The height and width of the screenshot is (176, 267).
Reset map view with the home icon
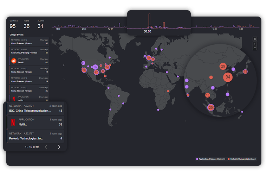coord(255,39)
